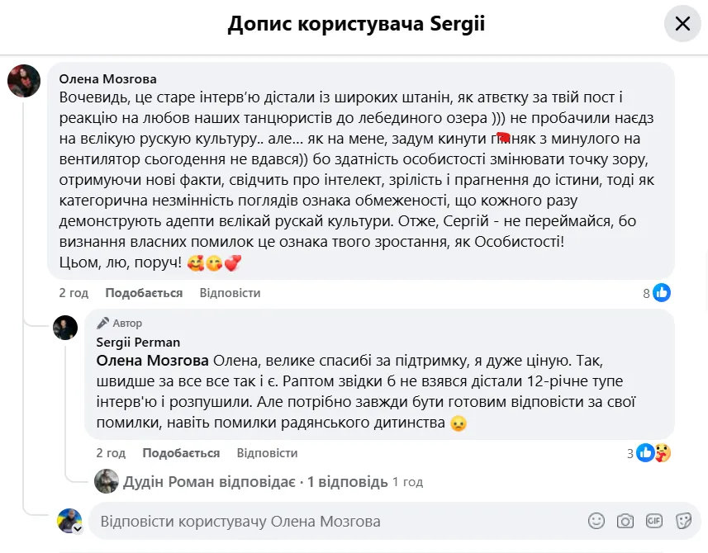
Task: Open the sticker picker icon
Action: click(682, 521)
